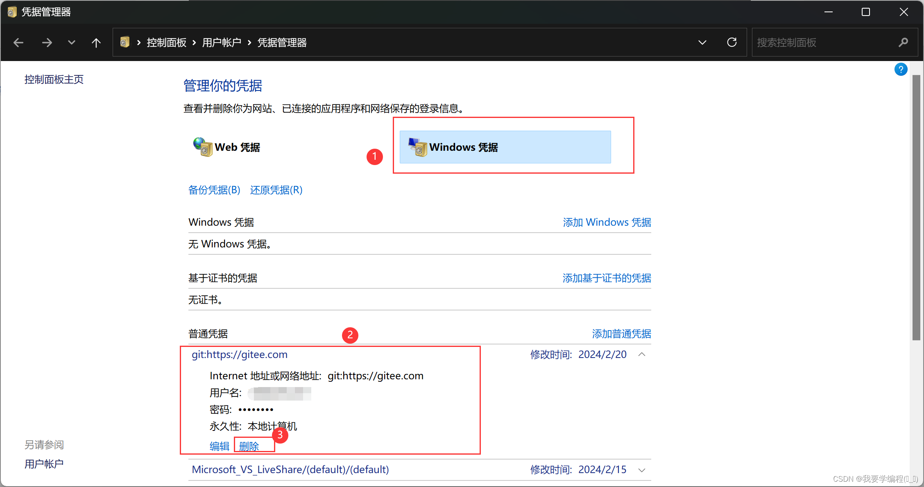Click the 修改时间: 2024/2/20 text

(578, 355)
